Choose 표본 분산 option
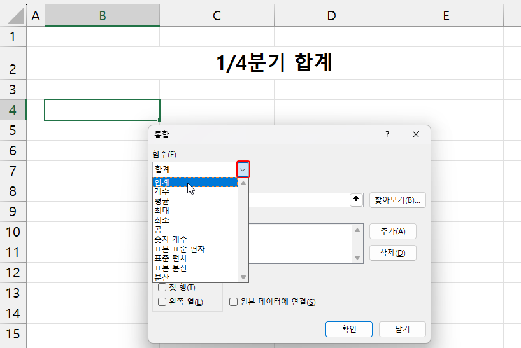 coord(195,268)
